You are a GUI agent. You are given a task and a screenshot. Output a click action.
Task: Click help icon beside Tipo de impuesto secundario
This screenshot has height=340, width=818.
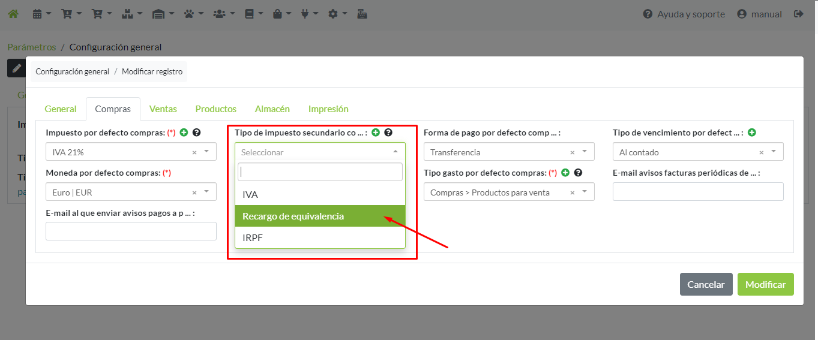click(388, 133)
